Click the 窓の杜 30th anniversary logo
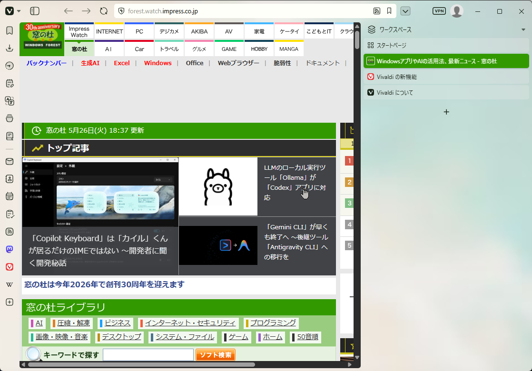The image size is (532, 371). (x=42, y=39)
